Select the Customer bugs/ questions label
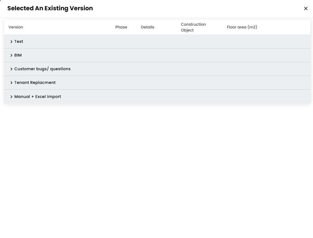This screenshot has height=238, width=313. (42, 69)
